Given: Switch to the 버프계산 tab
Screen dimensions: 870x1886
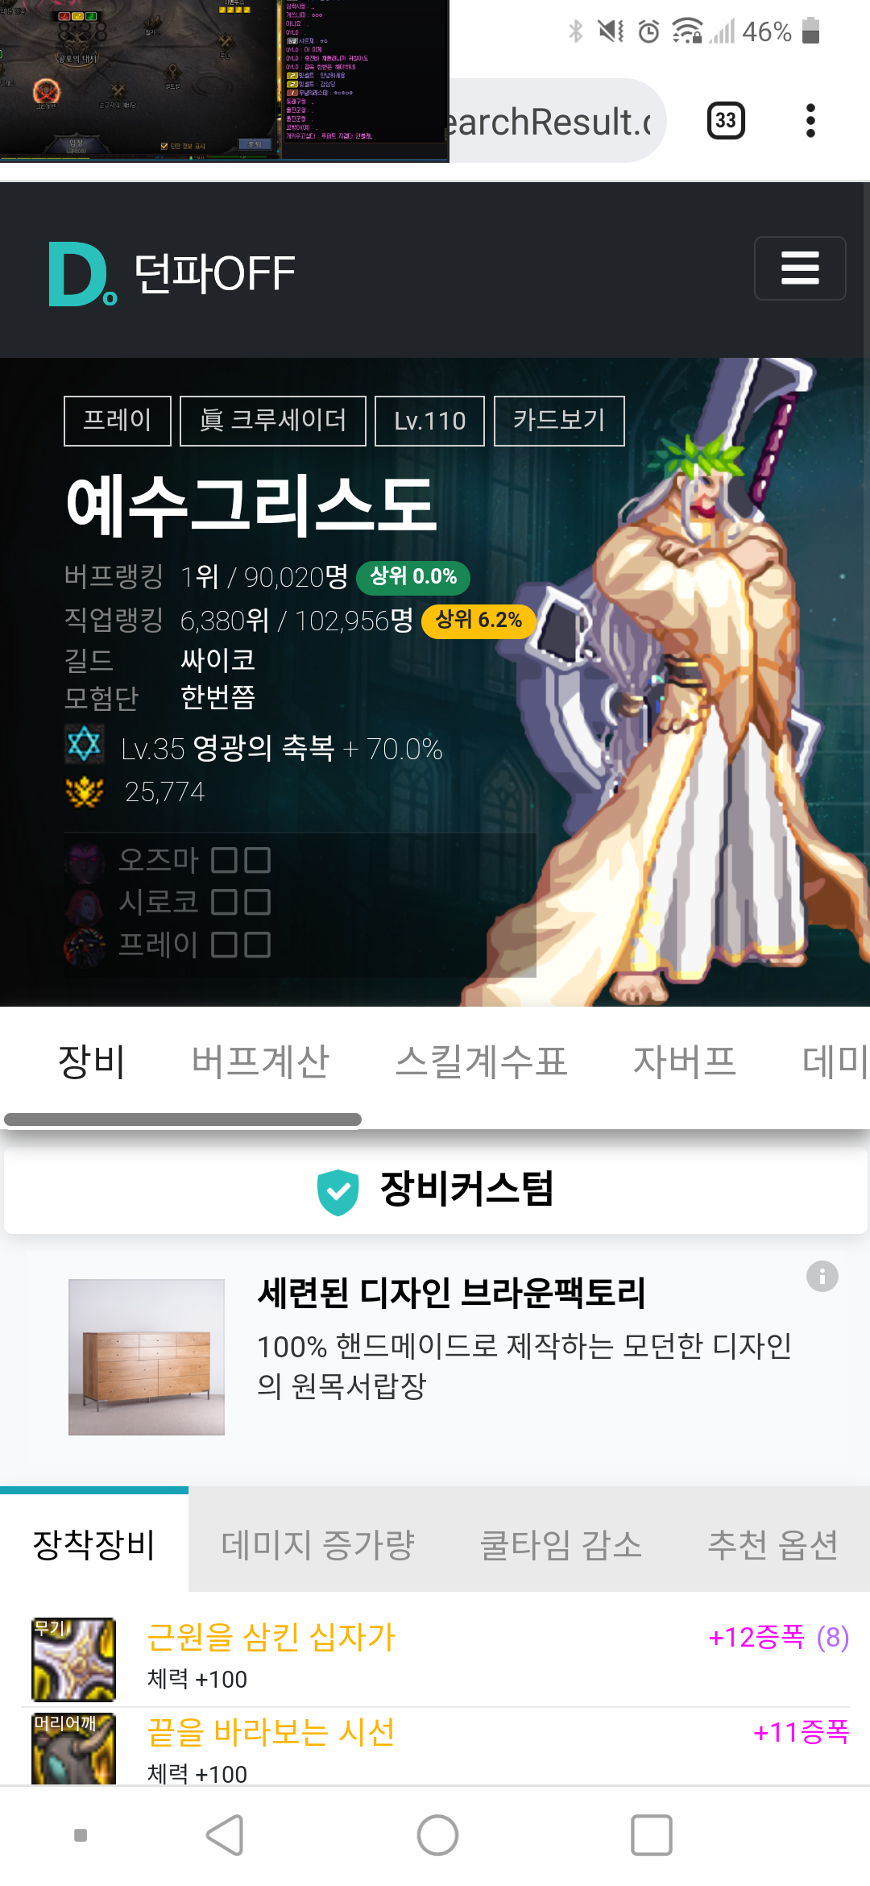Looking at the screenshot, I should (x=260, y=1061).
